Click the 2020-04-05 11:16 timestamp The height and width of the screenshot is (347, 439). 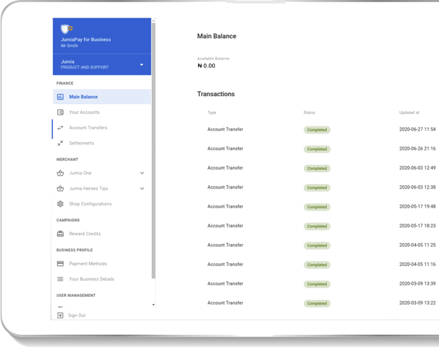point(417,264)
